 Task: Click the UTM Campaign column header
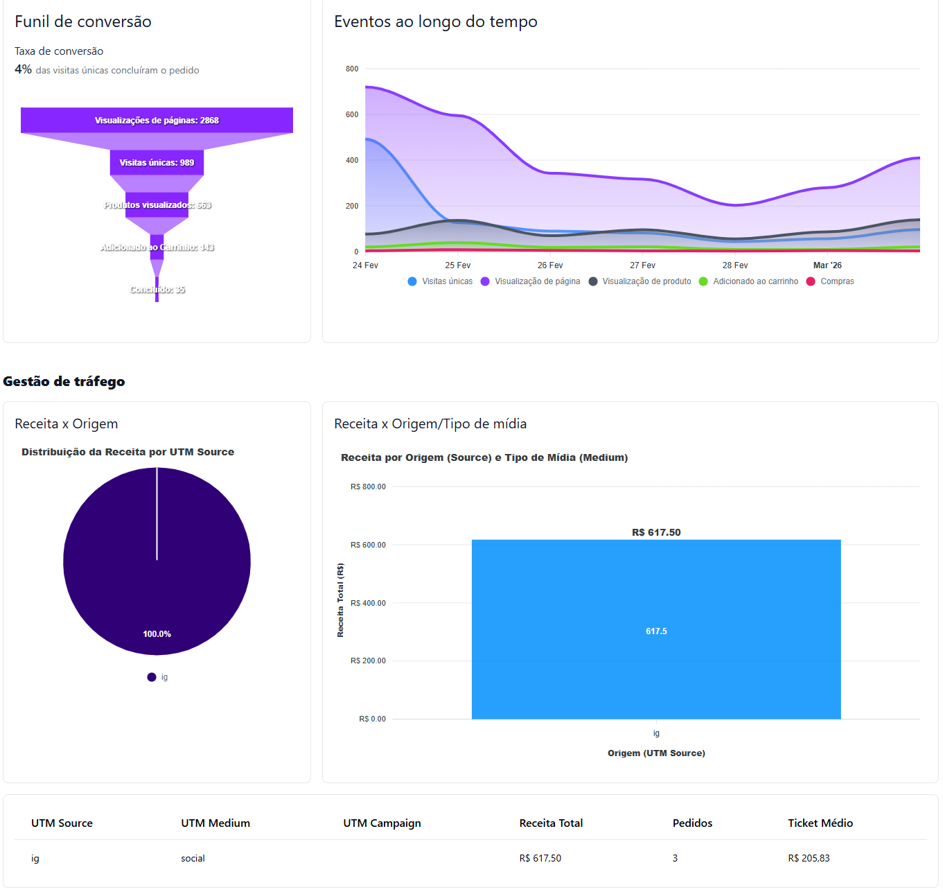pos(382,823)
